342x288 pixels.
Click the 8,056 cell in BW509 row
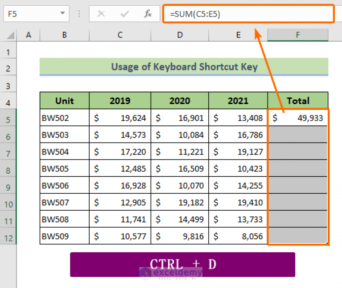[x=238, y=236]
